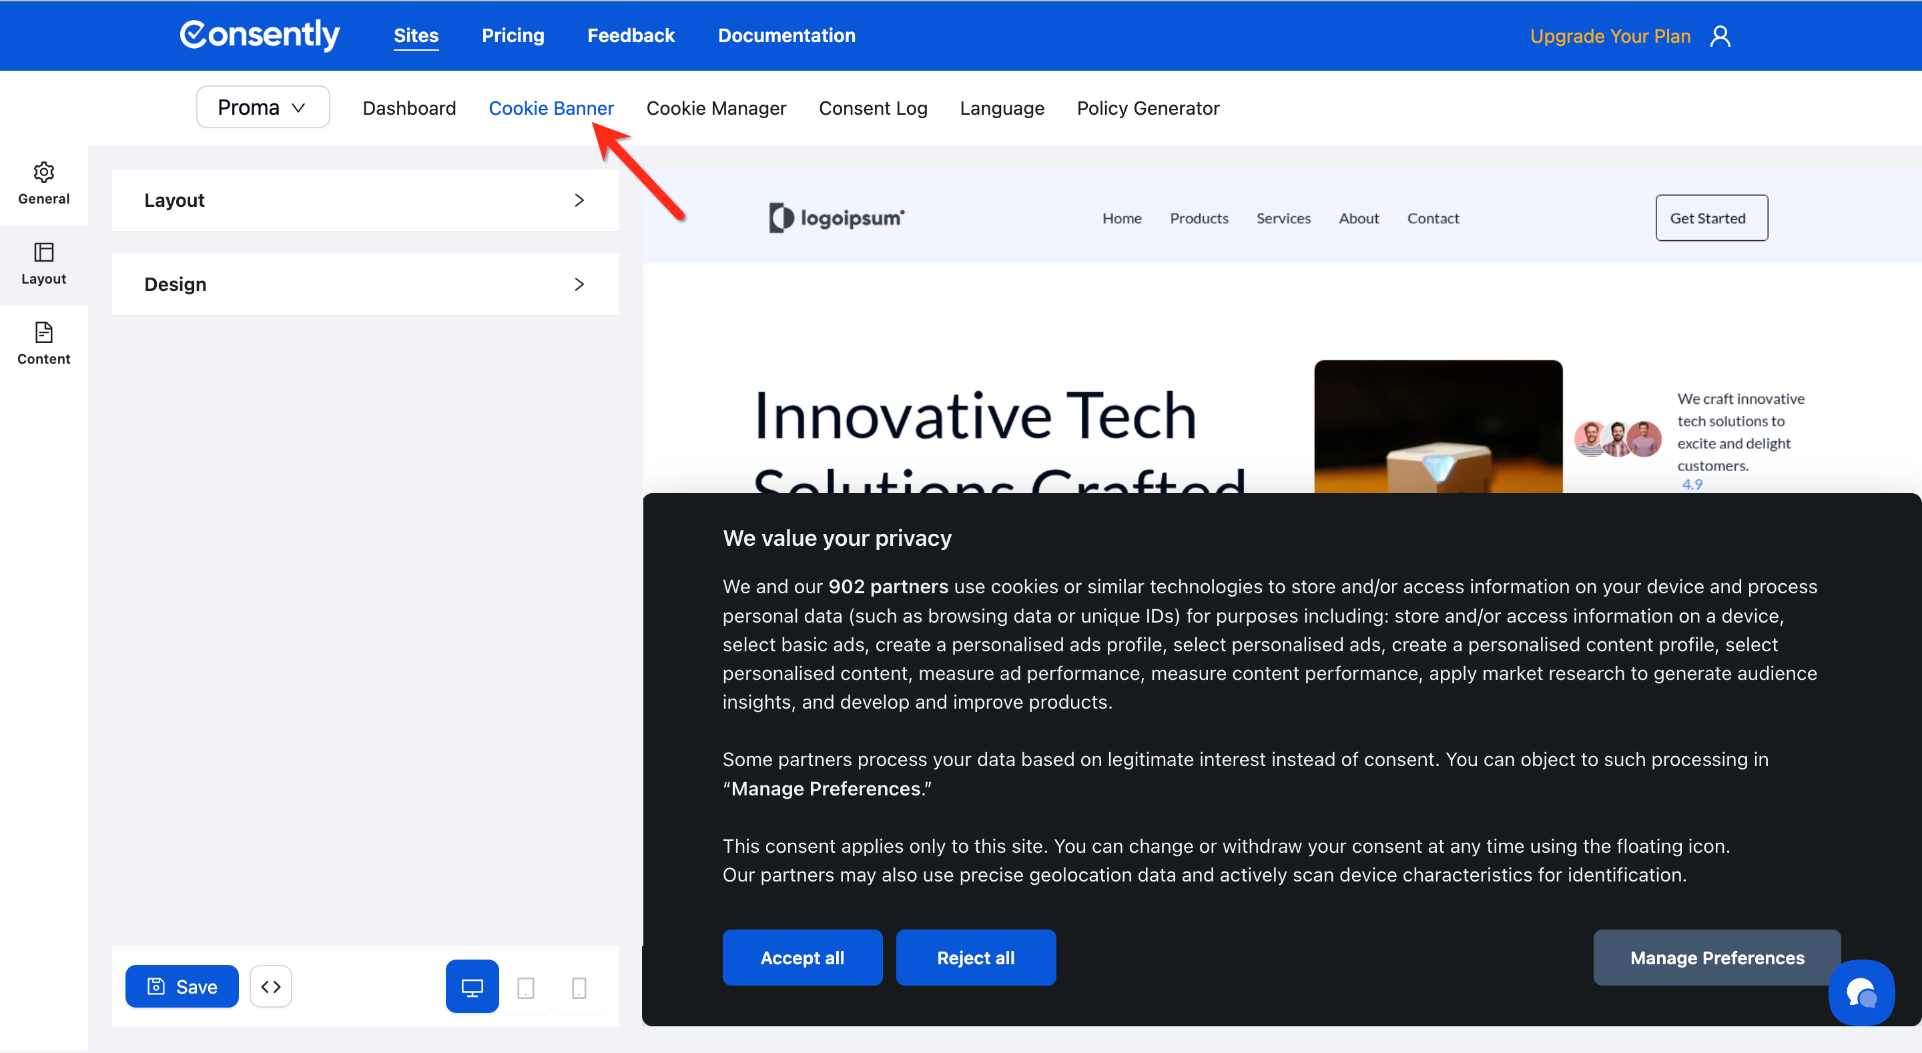Open the Consent Log tab
The height and width of the screenshot is (1053, 1922).
(x=872, y=108)
